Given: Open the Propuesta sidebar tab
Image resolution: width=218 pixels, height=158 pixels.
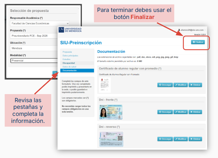Looking at the screenshot, I should click(67, 52).
